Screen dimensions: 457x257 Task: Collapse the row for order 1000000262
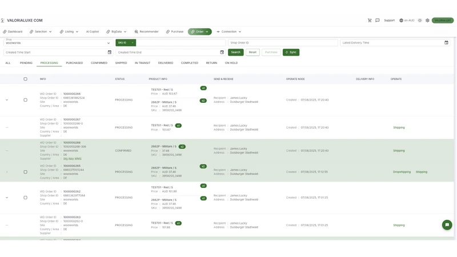[7, 198]
